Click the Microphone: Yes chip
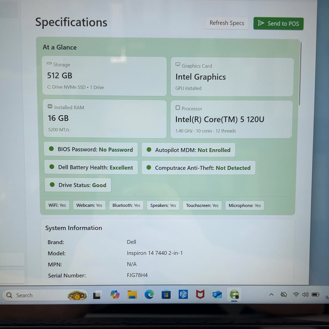329x329 pixels. point(245,205)
